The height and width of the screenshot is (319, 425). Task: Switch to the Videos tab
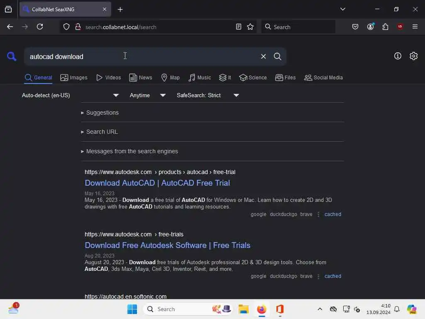click(108, 78)
